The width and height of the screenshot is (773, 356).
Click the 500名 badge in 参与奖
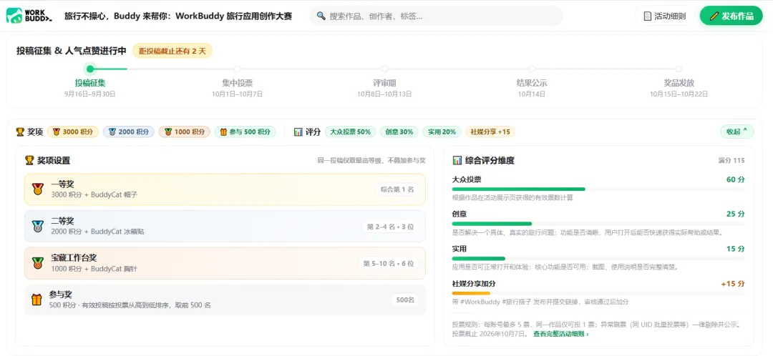point(405,300)
